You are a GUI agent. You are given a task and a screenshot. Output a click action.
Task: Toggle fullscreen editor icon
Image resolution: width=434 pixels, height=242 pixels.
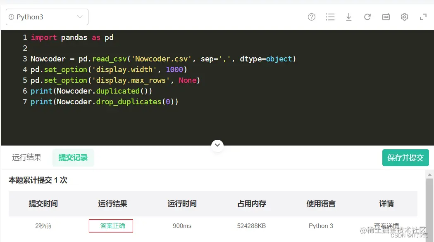point(423,17)
